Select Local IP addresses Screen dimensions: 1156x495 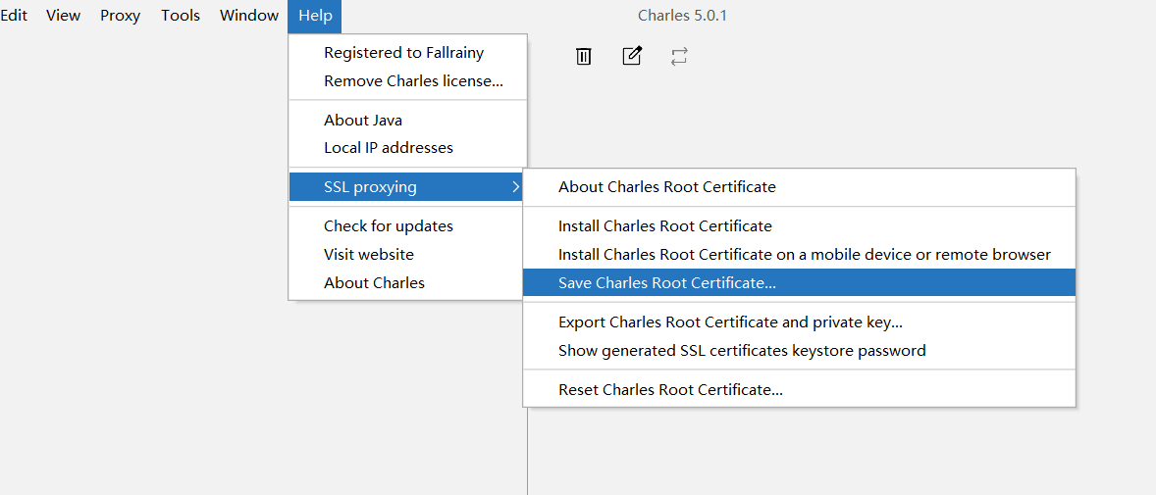[x=407, y=148]
